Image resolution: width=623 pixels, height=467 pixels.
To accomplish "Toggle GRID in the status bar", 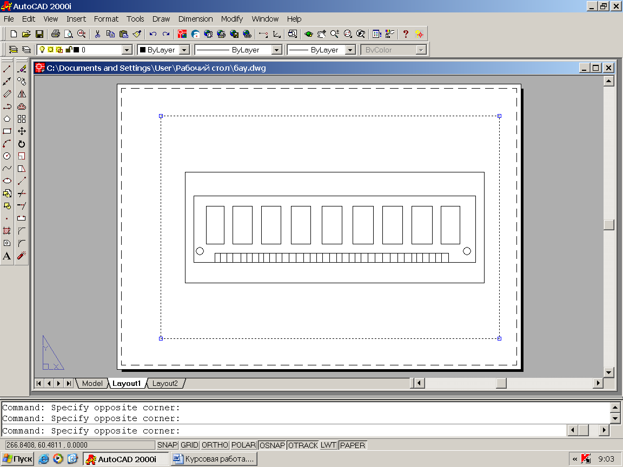I will 189,445.
